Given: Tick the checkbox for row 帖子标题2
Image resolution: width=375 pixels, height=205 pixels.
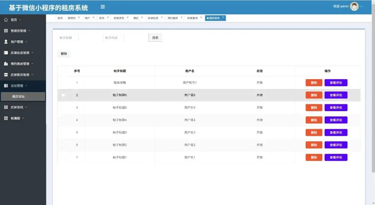Looking at the screenshot, I should [63, 145].
